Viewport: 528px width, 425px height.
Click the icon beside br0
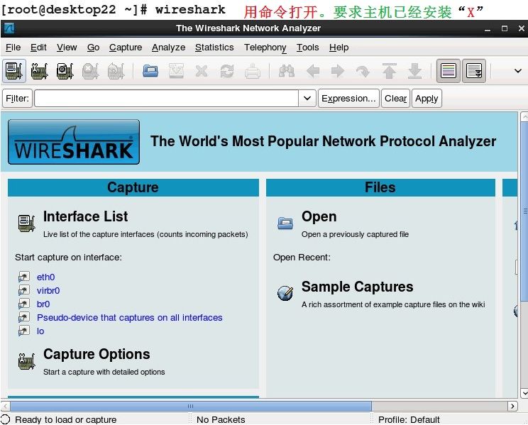tap(24, 304)
